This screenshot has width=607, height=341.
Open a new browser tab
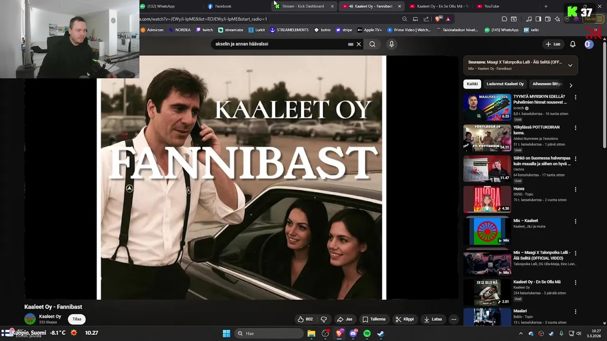(546, 6)
